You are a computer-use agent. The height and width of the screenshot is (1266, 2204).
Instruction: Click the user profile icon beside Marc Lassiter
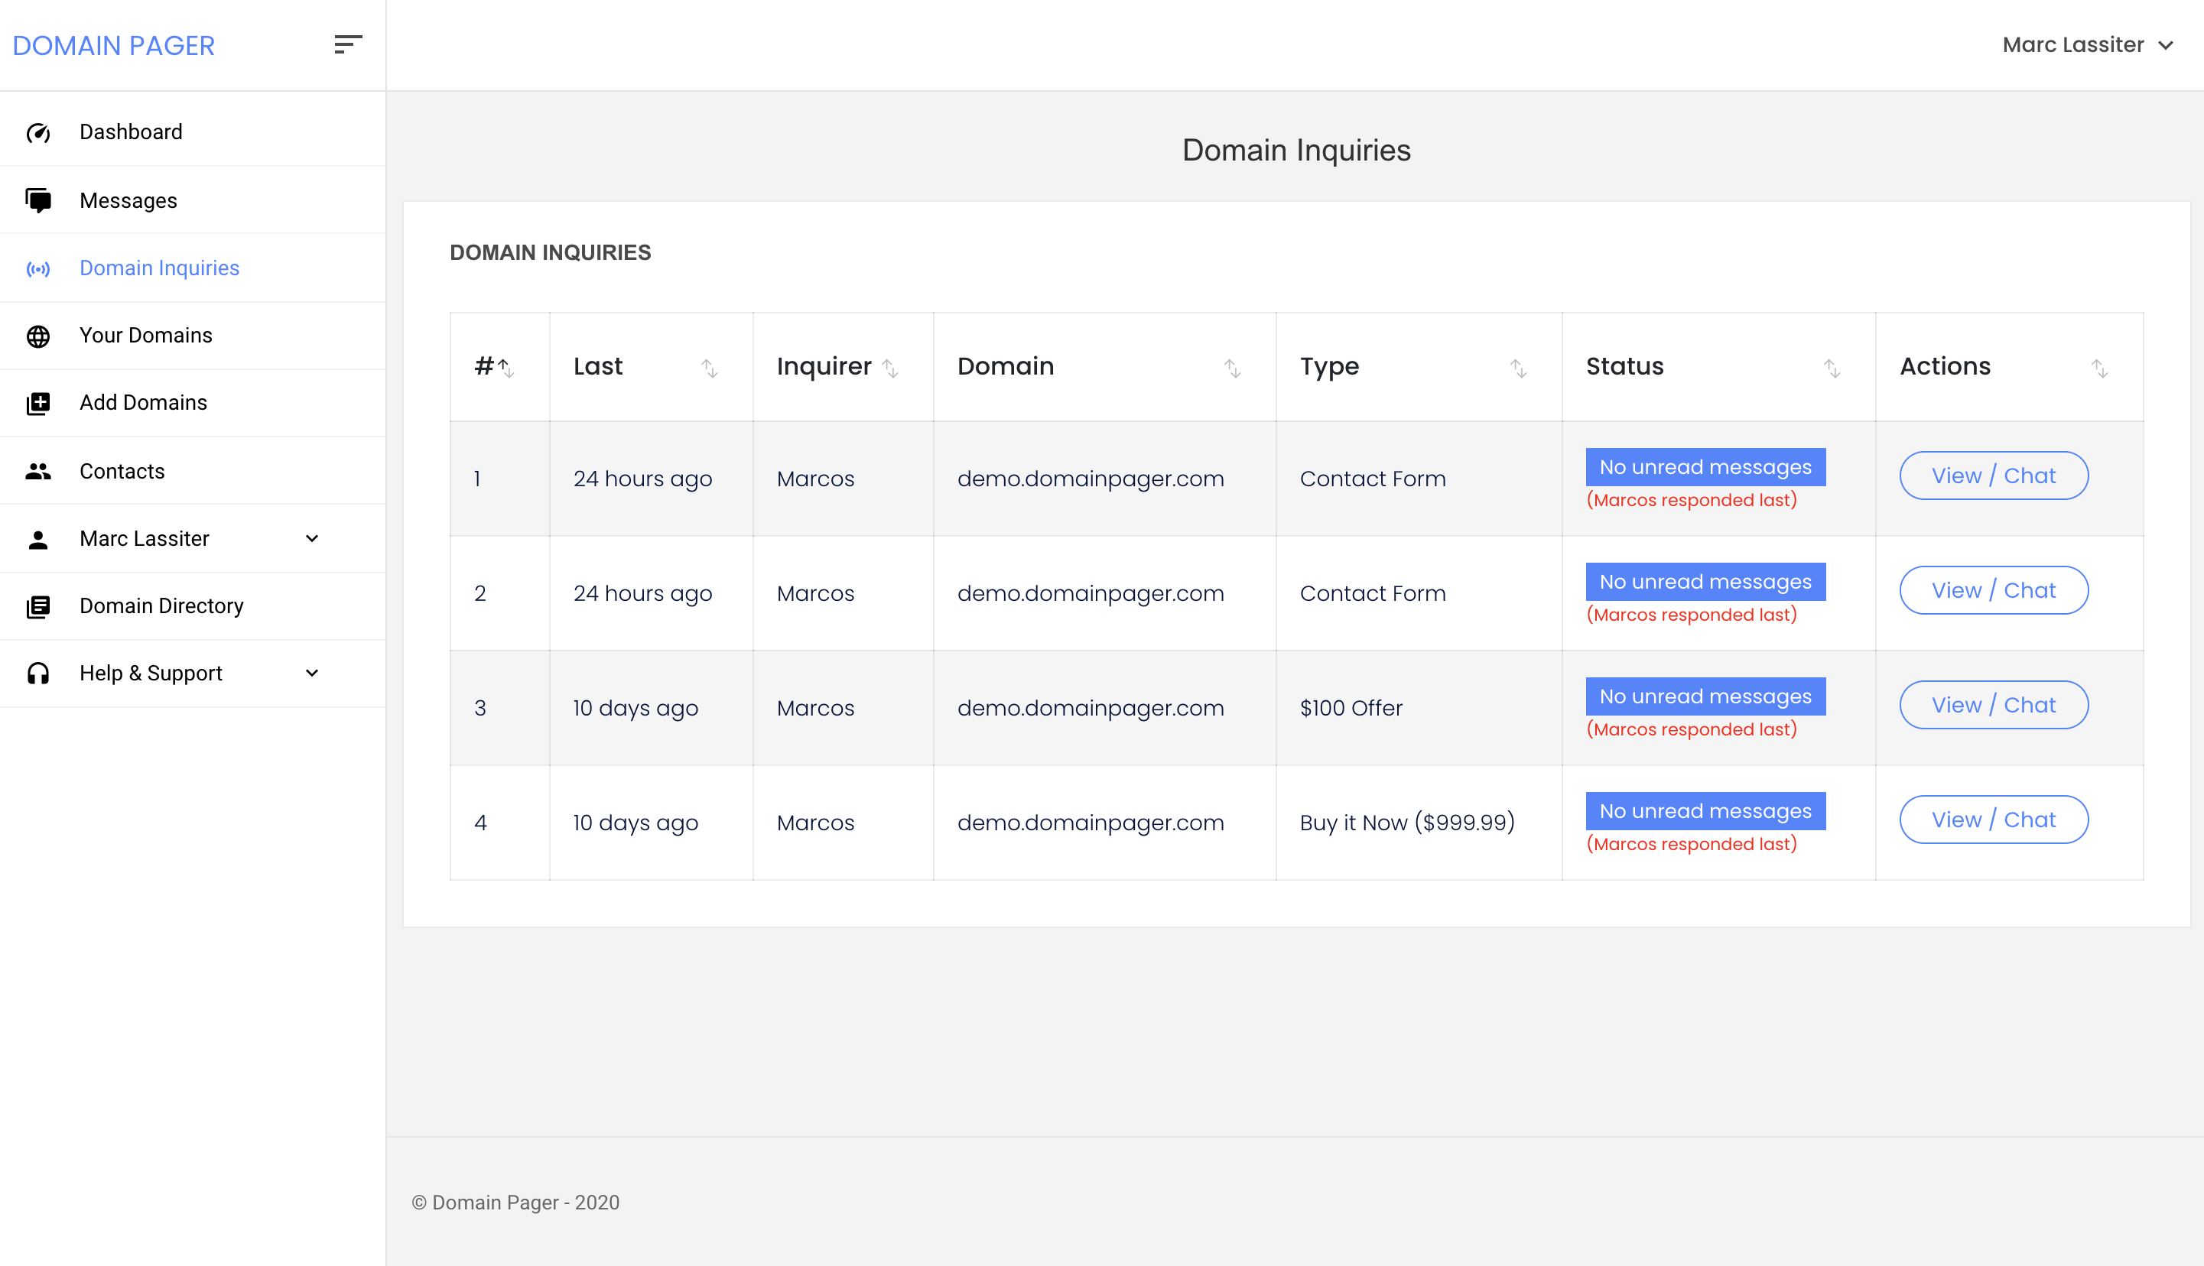click(x=38, y=538)
